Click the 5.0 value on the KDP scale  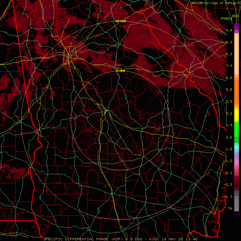tap(229, 101)
